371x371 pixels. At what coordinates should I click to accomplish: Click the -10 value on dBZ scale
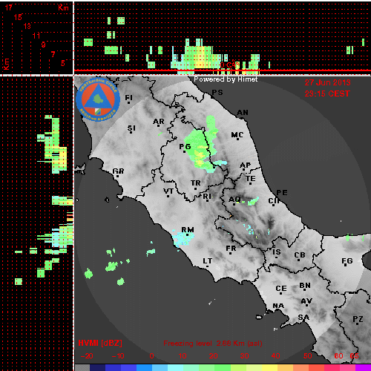[x=118, y=356]
